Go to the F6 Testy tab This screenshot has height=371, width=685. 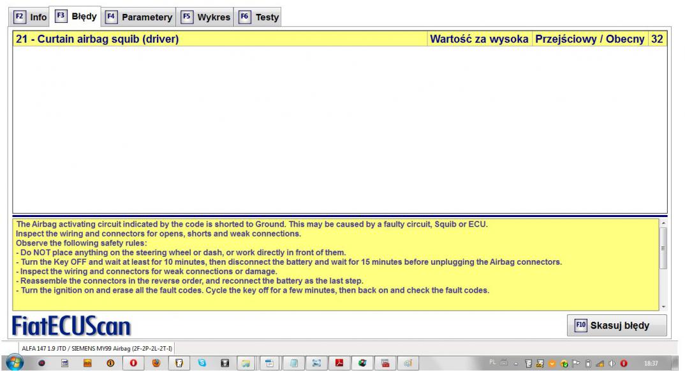pyautogui.click(x=258, y=17)
